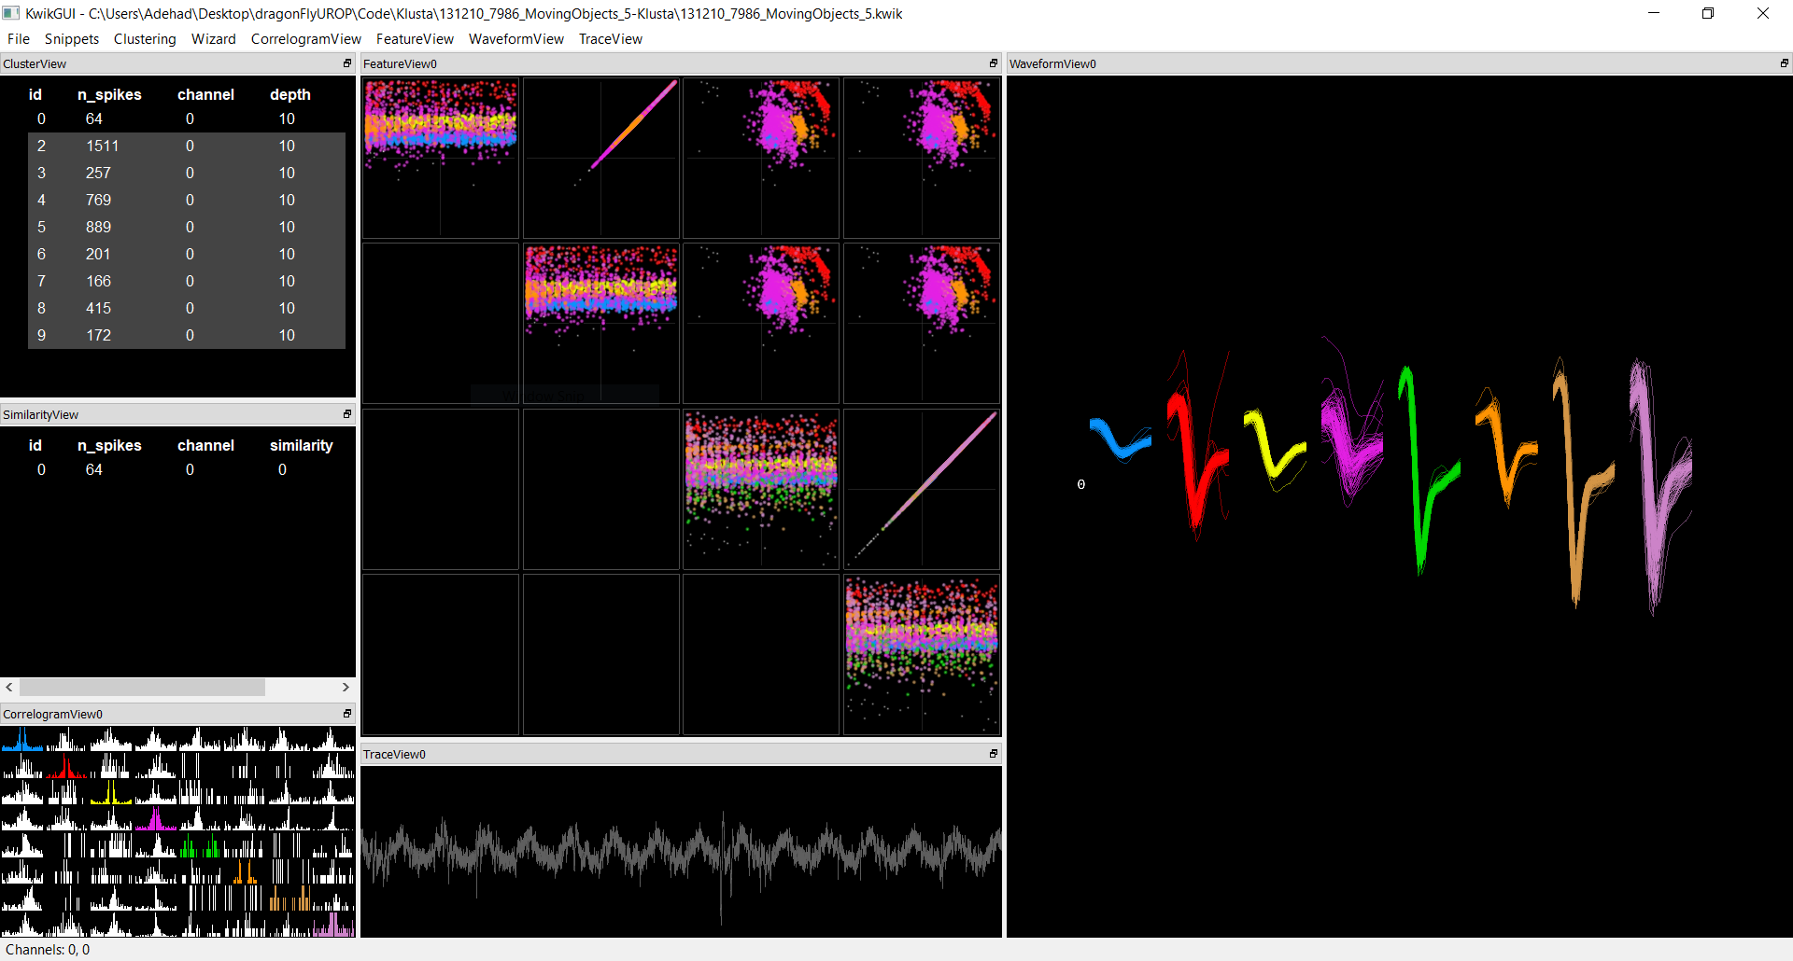Sort SimilarityView by the similarity column header

(x=301, y=445)
